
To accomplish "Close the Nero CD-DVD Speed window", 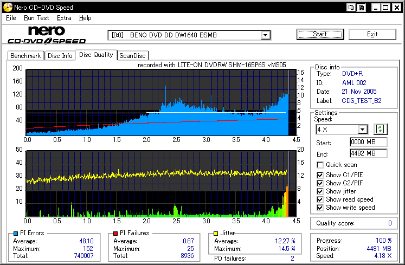I will [396, 8].
